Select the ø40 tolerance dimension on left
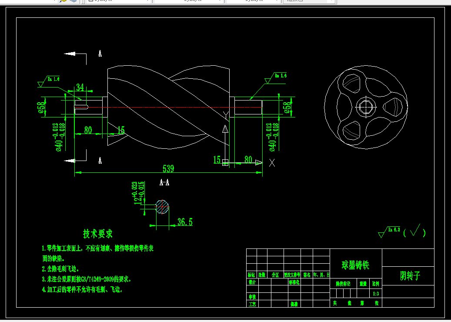Image resolution: width=451 pixels, height=322 pixels. tap(60, 137)
